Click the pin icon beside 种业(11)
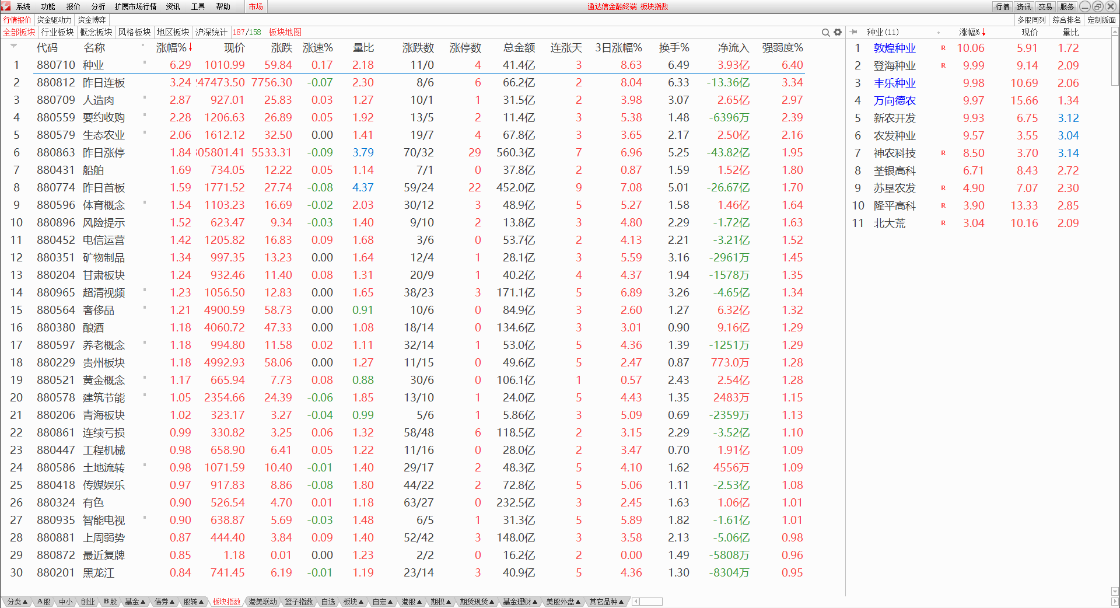Viewport: 1120px width, 608px height. pos(853,32)
